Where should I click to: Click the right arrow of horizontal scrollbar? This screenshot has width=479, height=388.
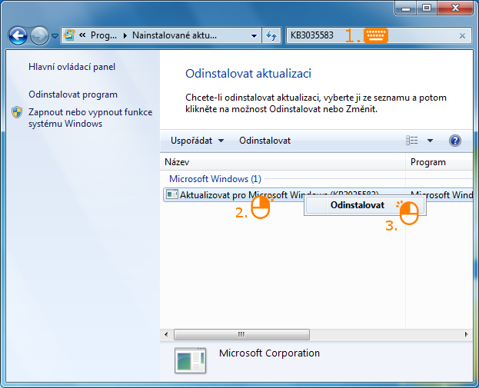click(466, 334)
